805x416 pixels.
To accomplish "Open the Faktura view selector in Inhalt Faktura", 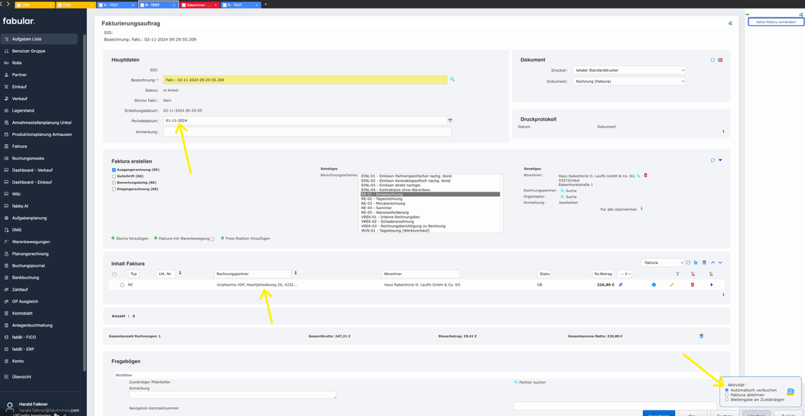I will pos(662,263).
